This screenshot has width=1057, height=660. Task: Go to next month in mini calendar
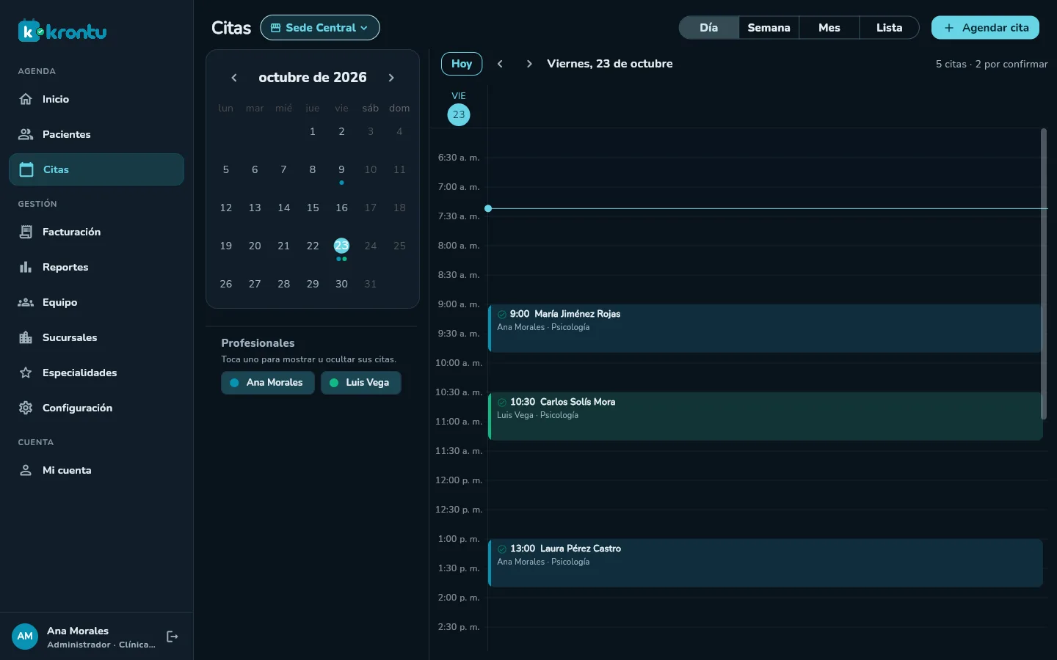[391, 78]
